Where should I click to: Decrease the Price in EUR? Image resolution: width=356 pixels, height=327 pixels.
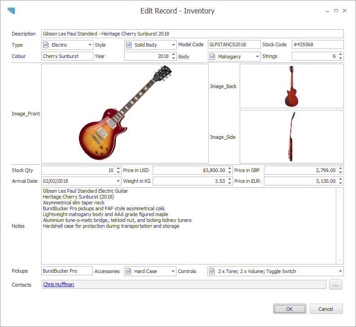(x=340, y=183)
